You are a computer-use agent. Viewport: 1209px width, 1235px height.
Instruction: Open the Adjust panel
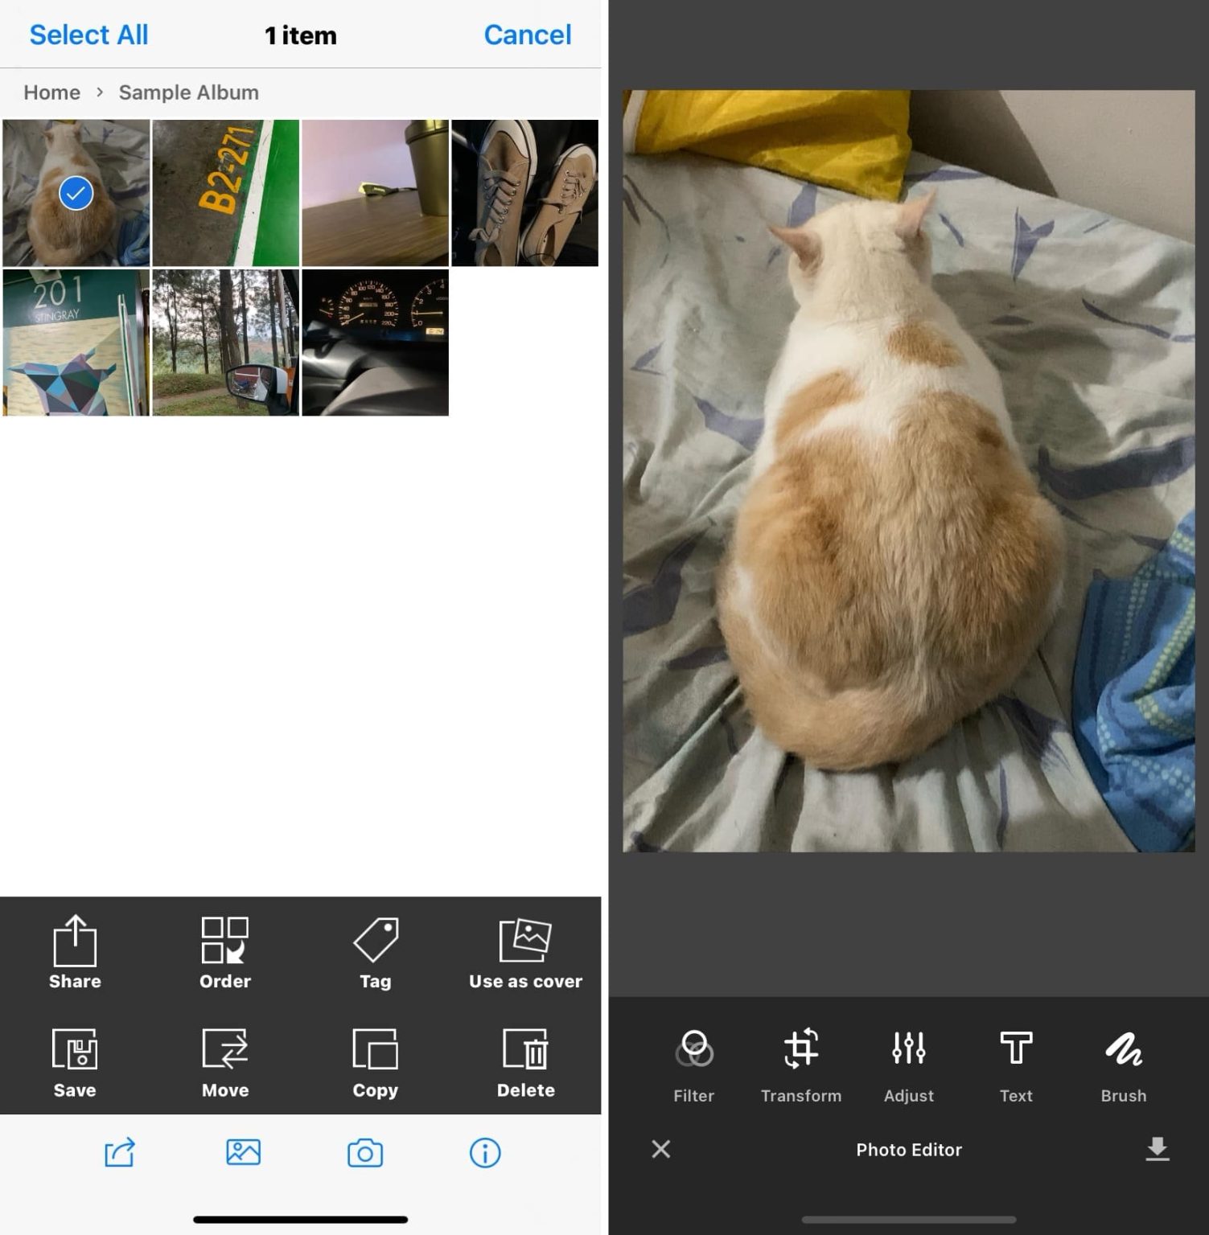(x=908, y=1061)
